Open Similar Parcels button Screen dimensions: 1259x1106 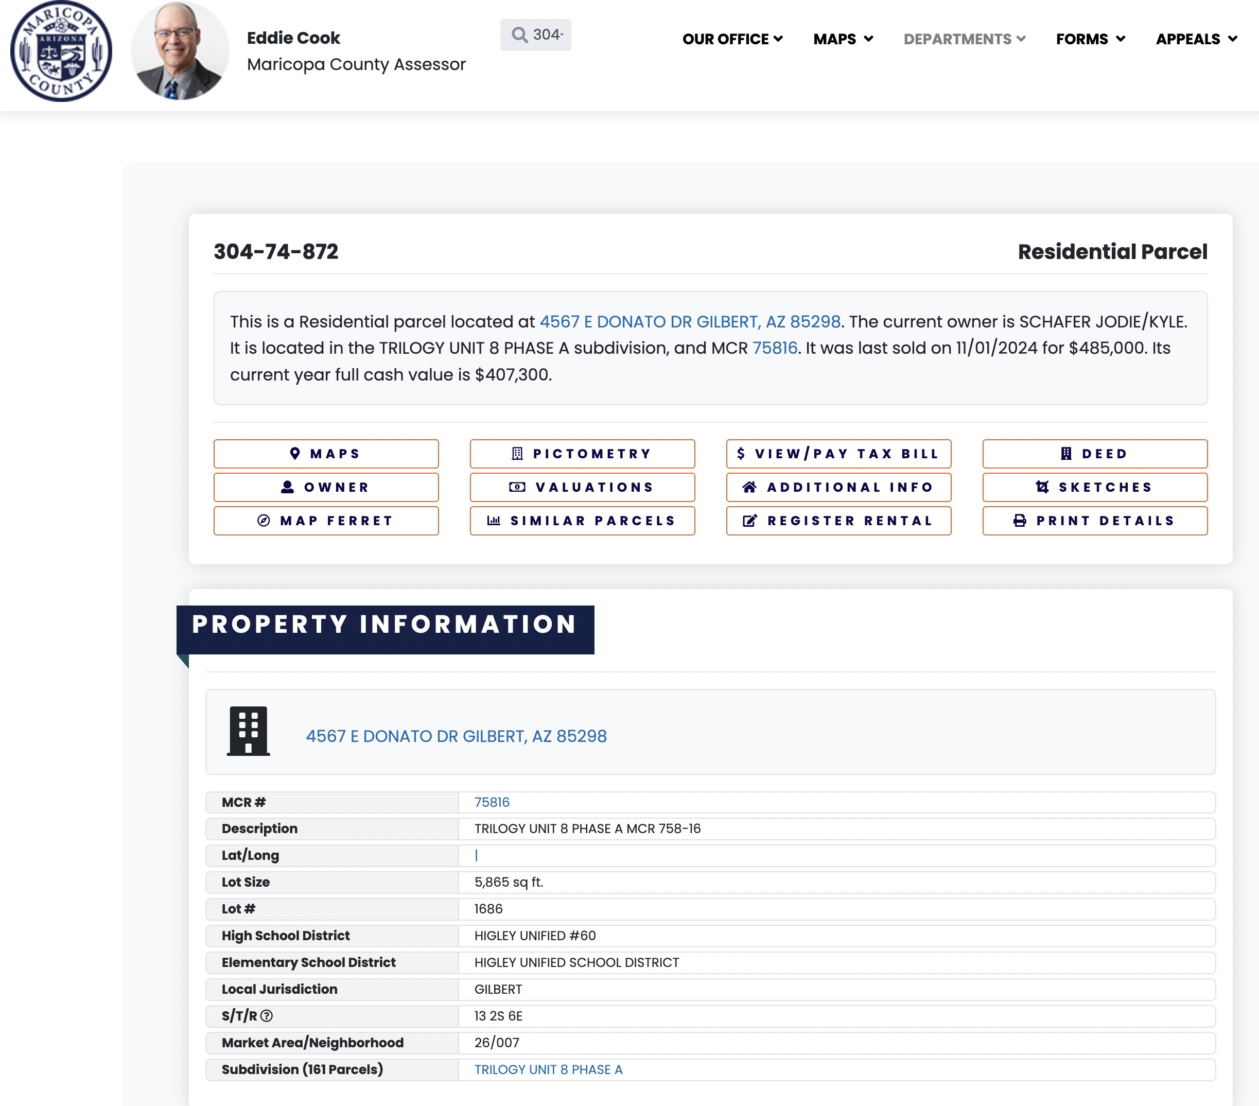pyautogui.click(x=582, y=521)
